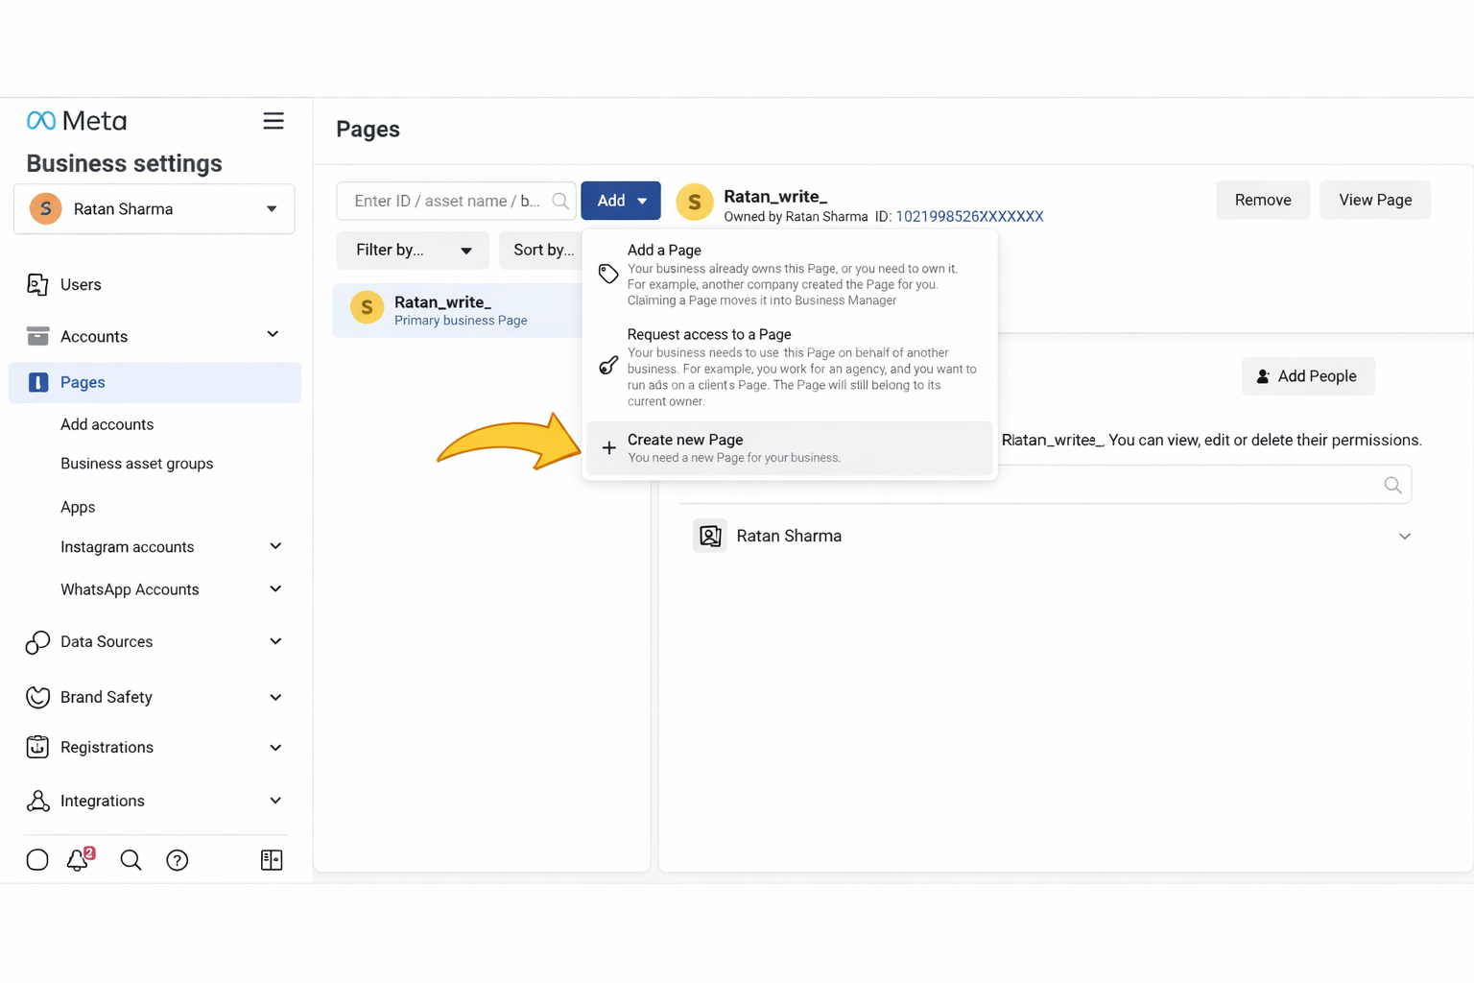Focus the people search input field
The height and width of the screenshot is (983, 1474).
pos(1045,485)
